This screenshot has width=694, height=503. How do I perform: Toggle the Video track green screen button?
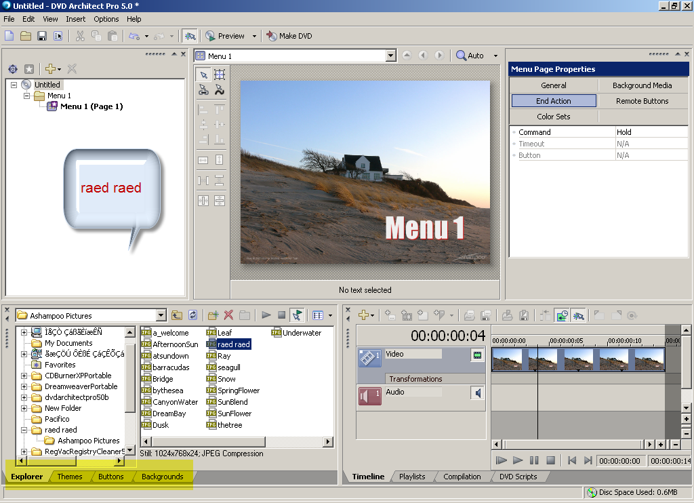pyautogui.click(x=477, y=355)
